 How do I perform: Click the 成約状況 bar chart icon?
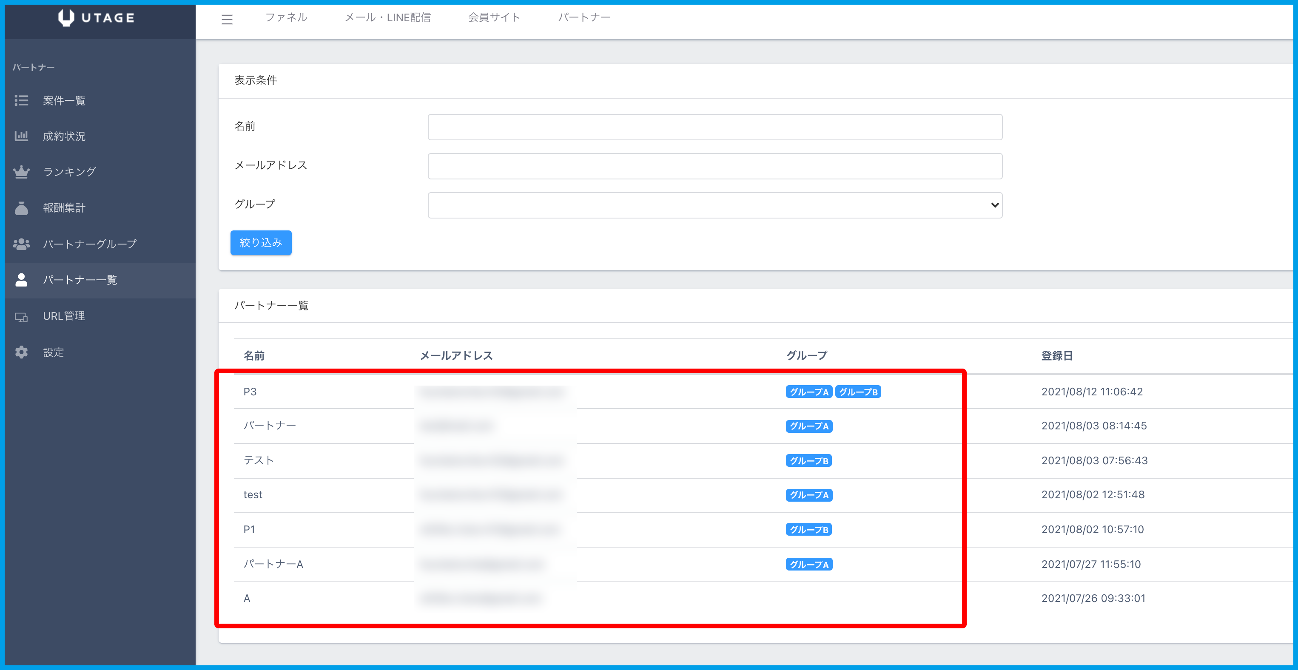pyautogui.click(x=21, y=136)
